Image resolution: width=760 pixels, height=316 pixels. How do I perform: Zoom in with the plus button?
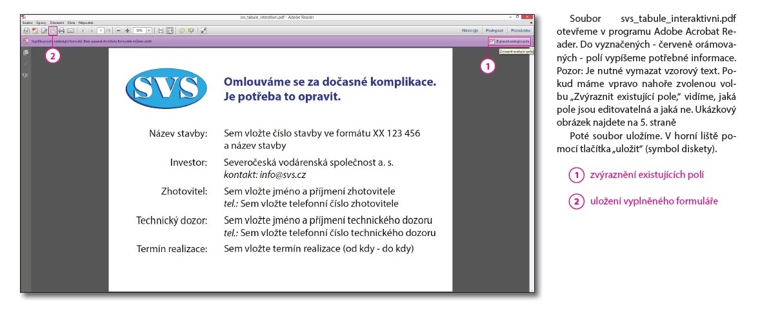(128, 30)
